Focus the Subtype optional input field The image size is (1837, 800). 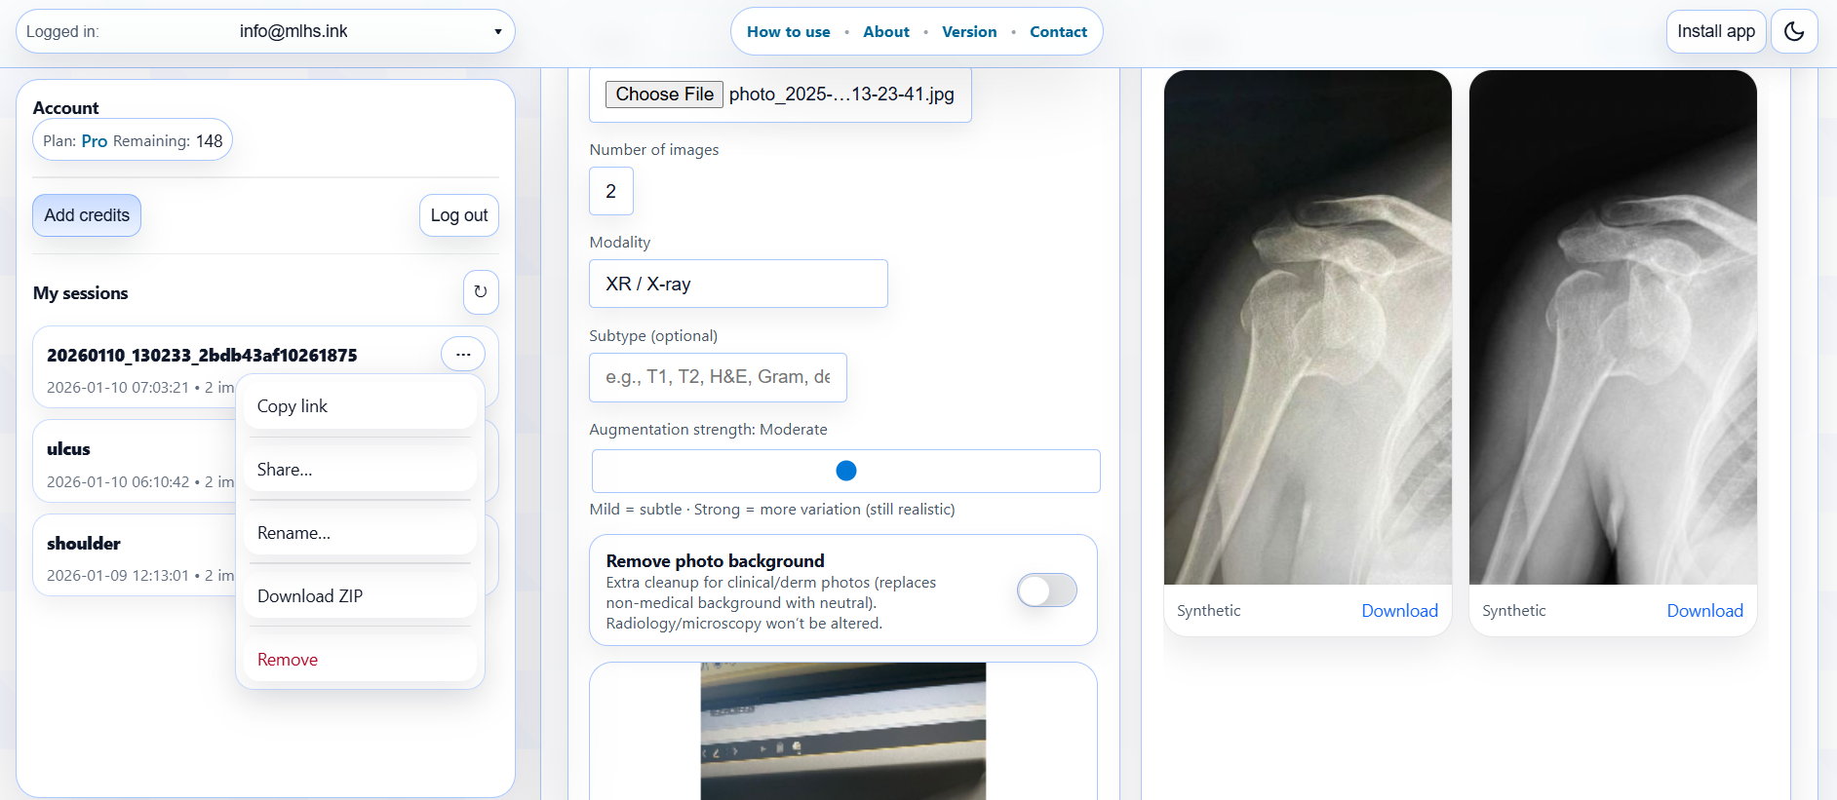717,377
